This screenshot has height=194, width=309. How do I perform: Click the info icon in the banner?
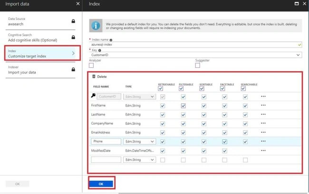[x=96, y=26]
